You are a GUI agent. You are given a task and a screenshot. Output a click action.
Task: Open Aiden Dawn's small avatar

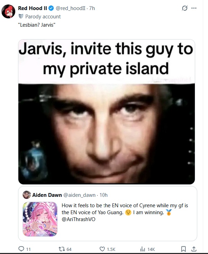pyautogui.click(x=27, y=195)
